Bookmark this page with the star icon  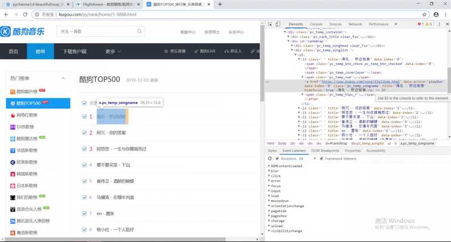click(424, 14)
